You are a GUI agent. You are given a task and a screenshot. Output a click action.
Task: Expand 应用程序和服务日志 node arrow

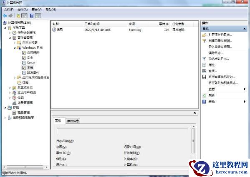(x=15, y=78)
